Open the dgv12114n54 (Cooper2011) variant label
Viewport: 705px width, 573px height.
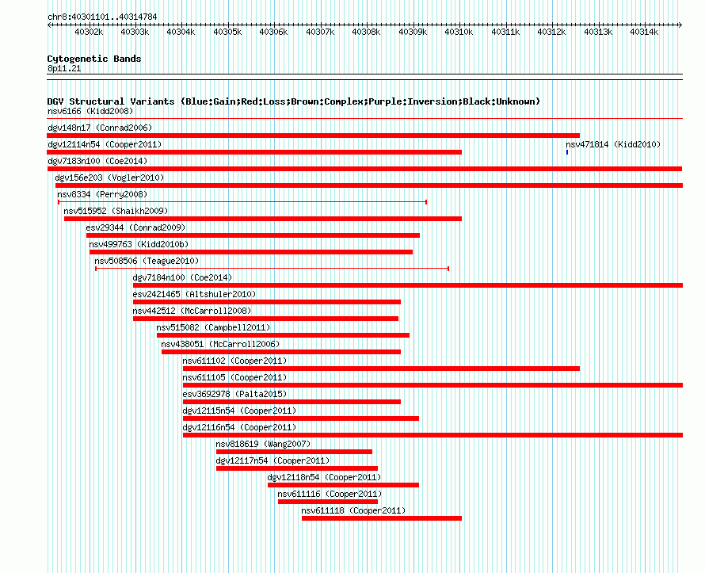click(105, 144)
